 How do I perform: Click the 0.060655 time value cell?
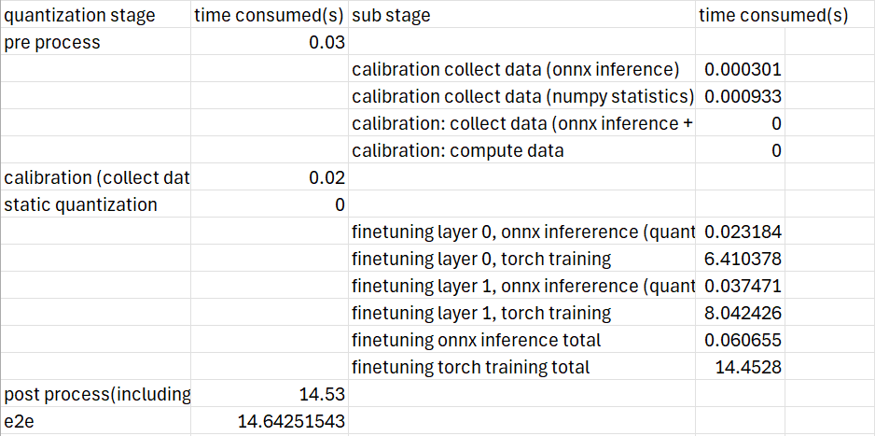[742, 340]
